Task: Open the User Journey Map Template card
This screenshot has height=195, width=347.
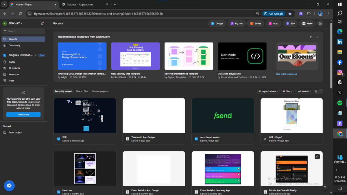Action: tap(135, 56)
